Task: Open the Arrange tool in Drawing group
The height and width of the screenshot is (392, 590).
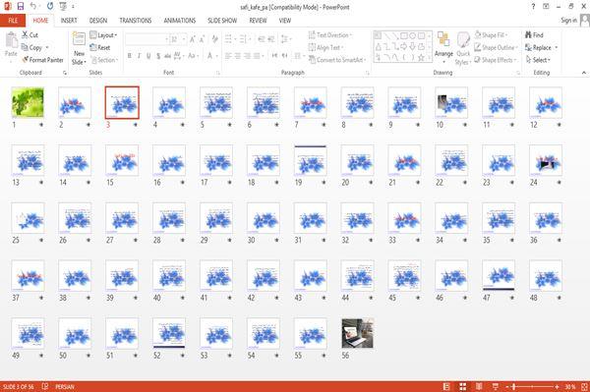Action: point(443,47)
